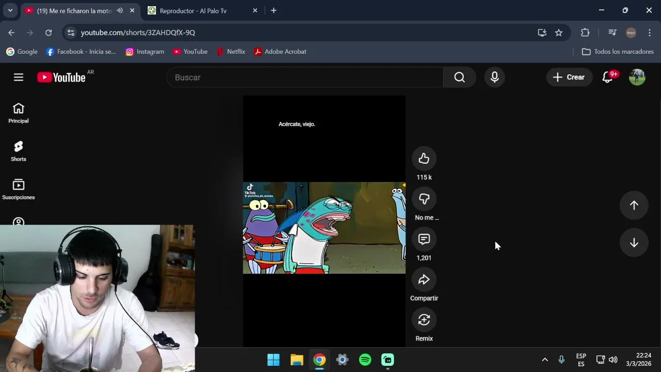This screenshot has height=372, width=661.
Task: Open Chrome media controls icon
Action: [612, 33]
